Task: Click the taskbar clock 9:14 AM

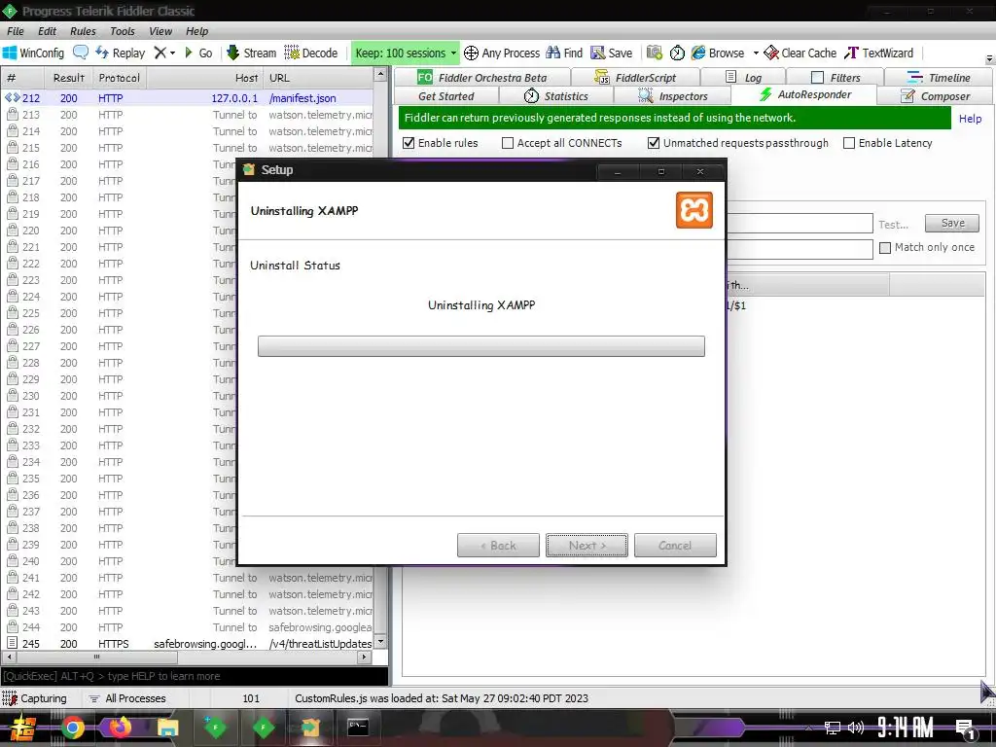Action: (906, 728)
